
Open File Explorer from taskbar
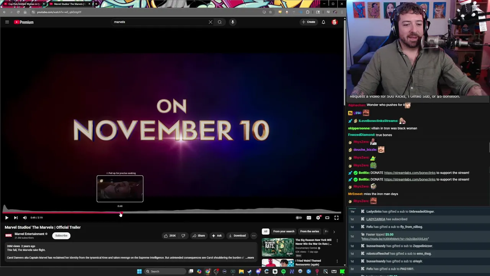click(241, 271)
